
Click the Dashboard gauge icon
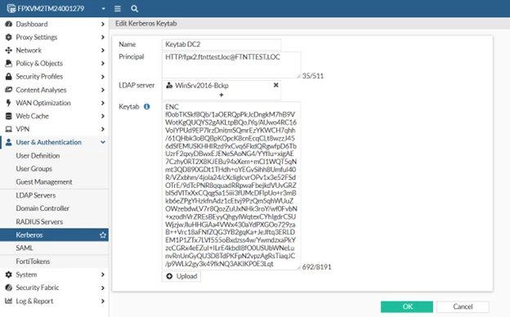pyautogui.click(x=9, y=24)
